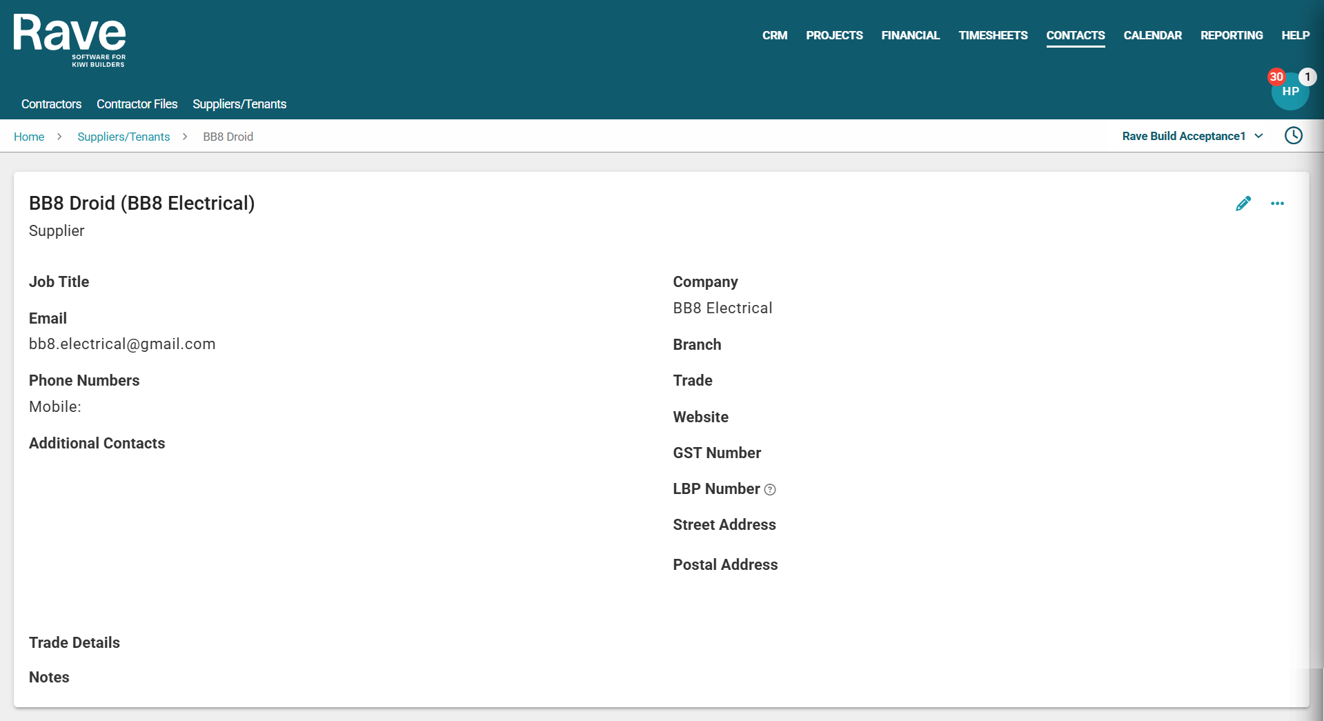
Task: Open the Calendar menu
Action: tap(1152, 35)
